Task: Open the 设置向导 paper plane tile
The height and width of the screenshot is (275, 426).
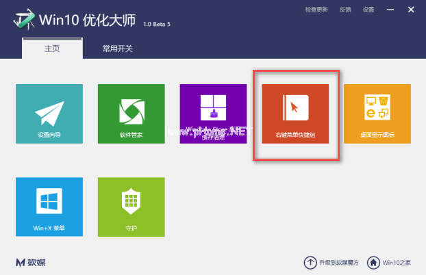Action: pos(49,114)
